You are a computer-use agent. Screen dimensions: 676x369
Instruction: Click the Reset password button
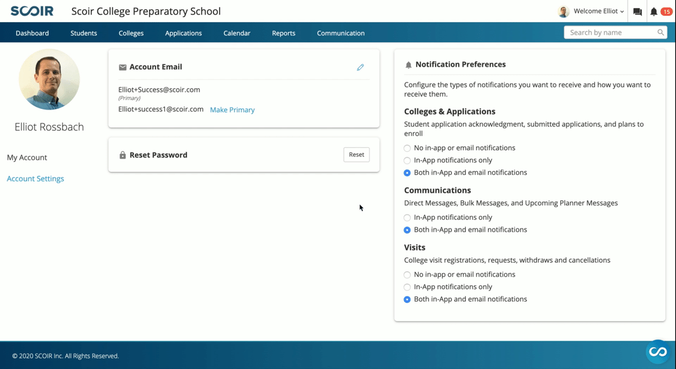[356, 155]
